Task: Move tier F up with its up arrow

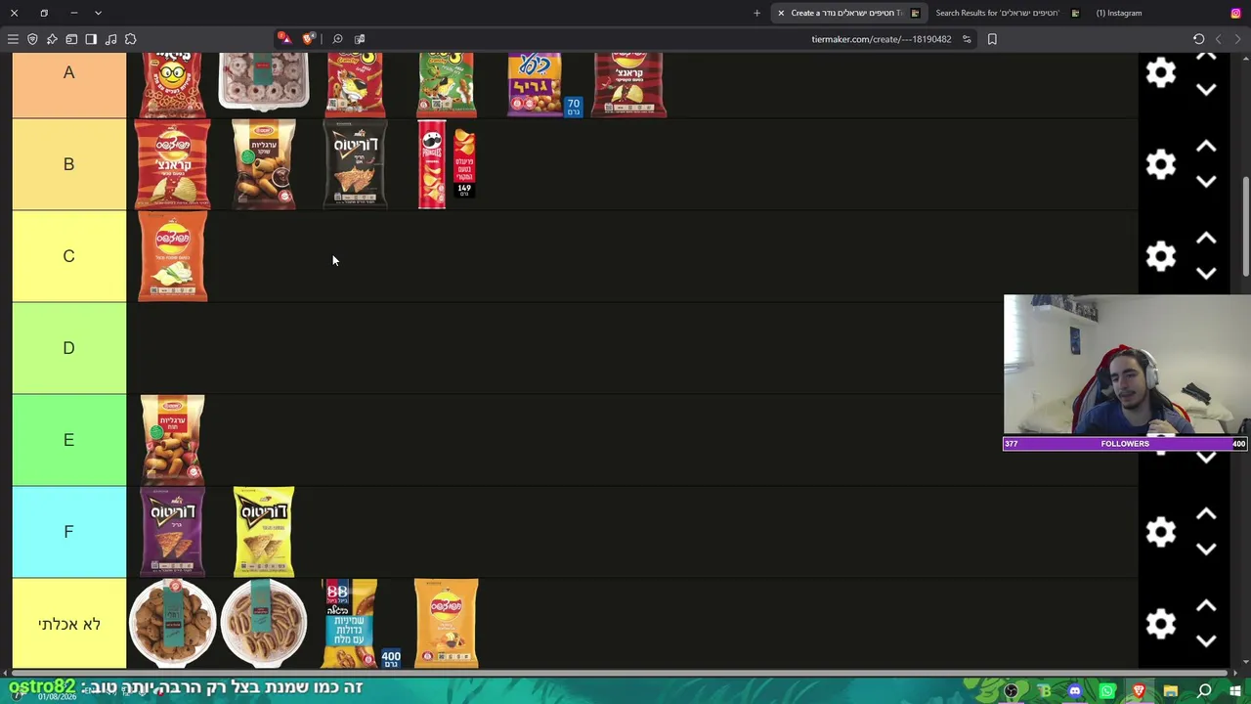Action: pos(1206,514)
